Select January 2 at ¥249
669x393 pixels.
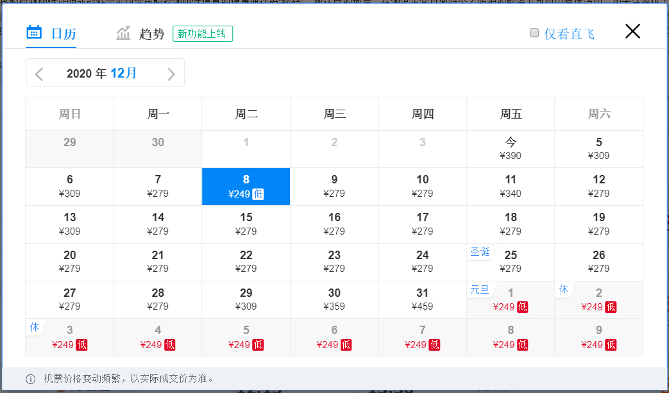point(599,299)
